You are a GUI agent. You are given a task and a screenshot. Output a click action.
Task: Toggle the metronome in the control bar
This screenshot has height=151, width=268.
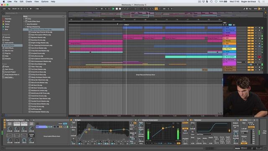(x=31, y=9)
